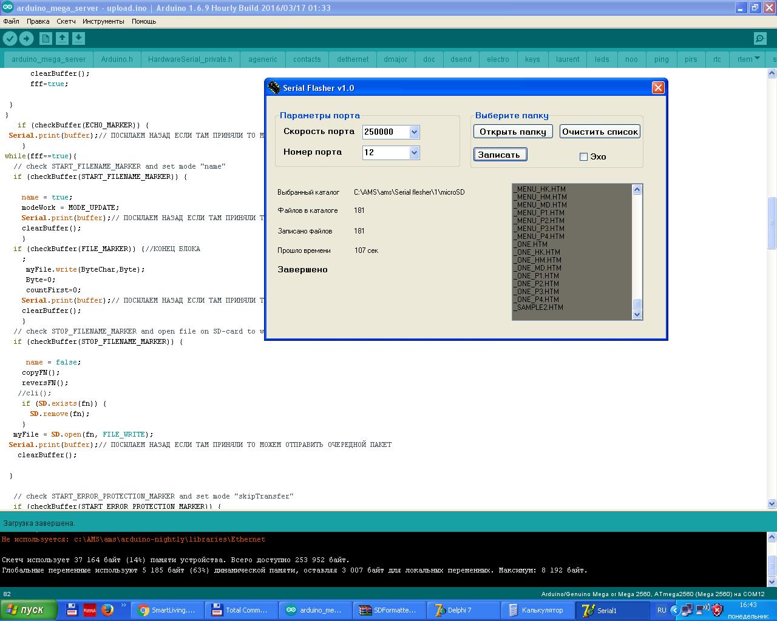Open the Serial Monitor magnifier icon
Image resolution: width=777 pixels, height=621 pixels.
click(760, 39)
